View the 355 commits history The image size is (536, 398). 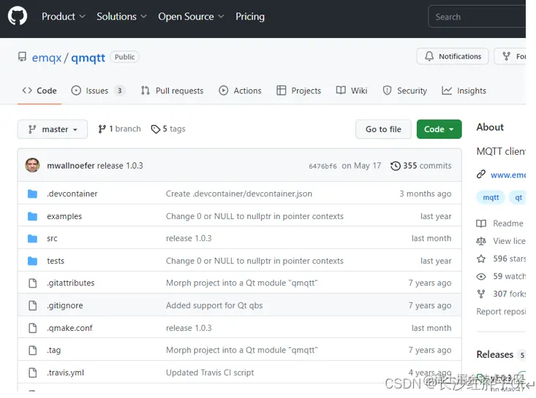(x=427, y=166)
